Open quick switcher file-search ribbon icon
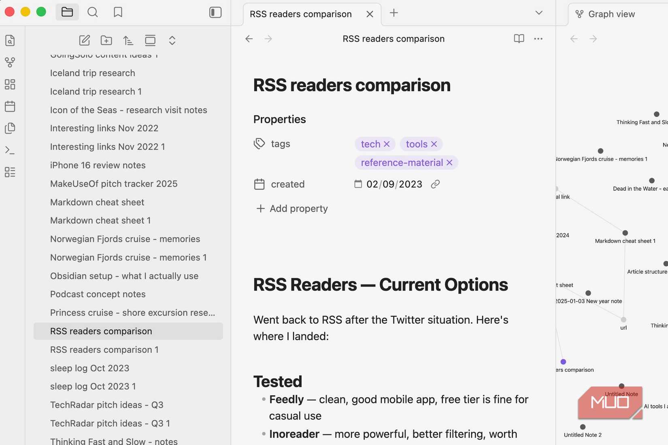668x445 pixels. pos(10,40)
